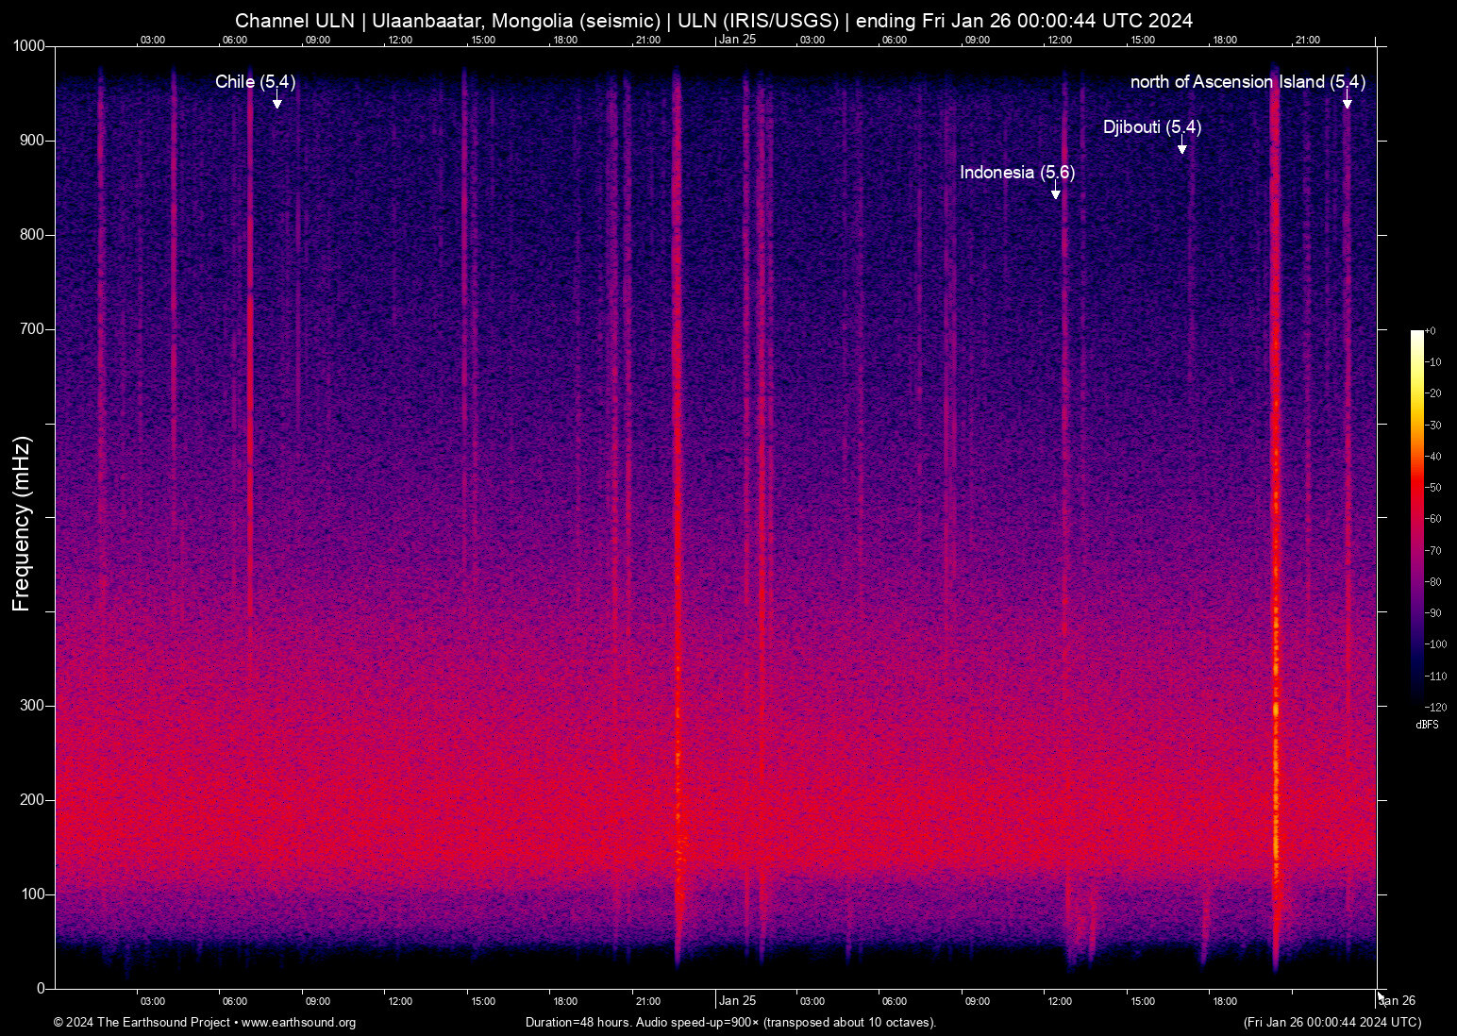Open the www.earthsound.org link
1457x1036 pixels.
point(298,1023)
